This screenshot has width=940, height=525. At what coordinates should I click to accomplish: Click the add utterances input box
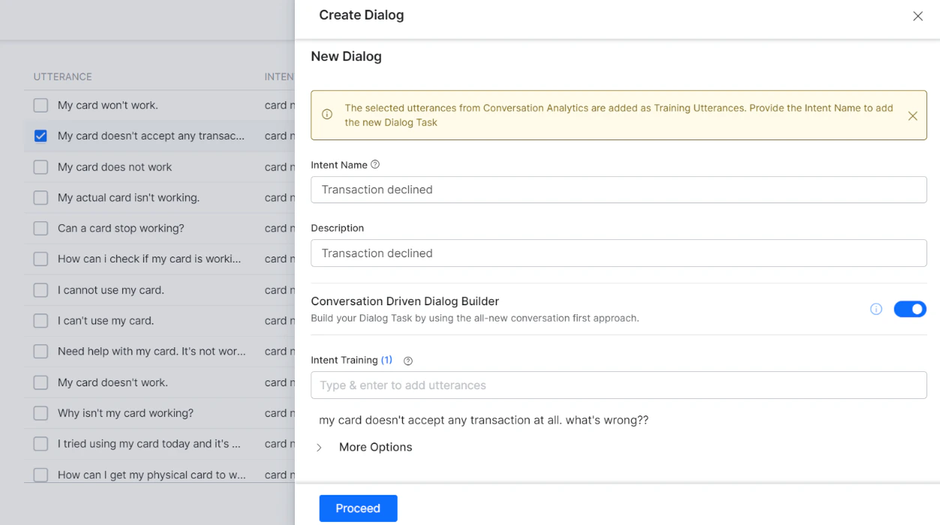618,385
